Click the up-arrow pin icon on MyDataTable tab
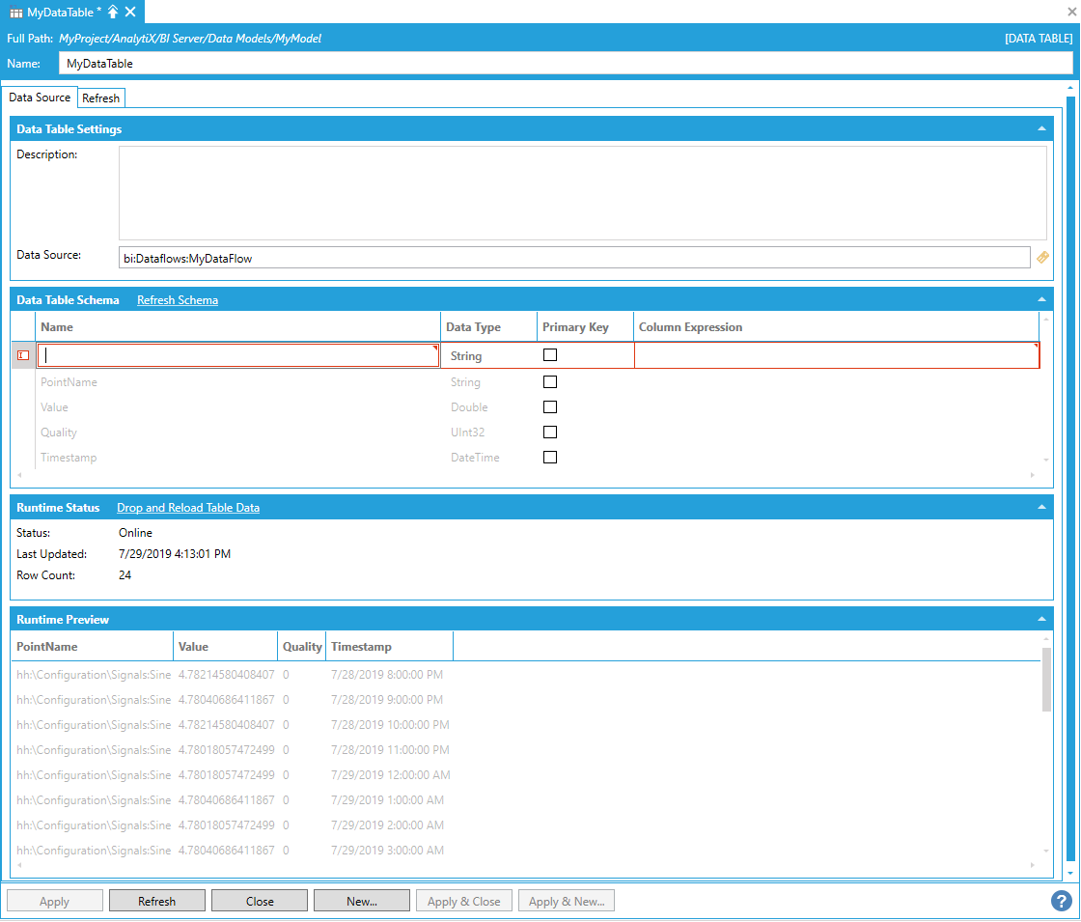 [113, 12]
